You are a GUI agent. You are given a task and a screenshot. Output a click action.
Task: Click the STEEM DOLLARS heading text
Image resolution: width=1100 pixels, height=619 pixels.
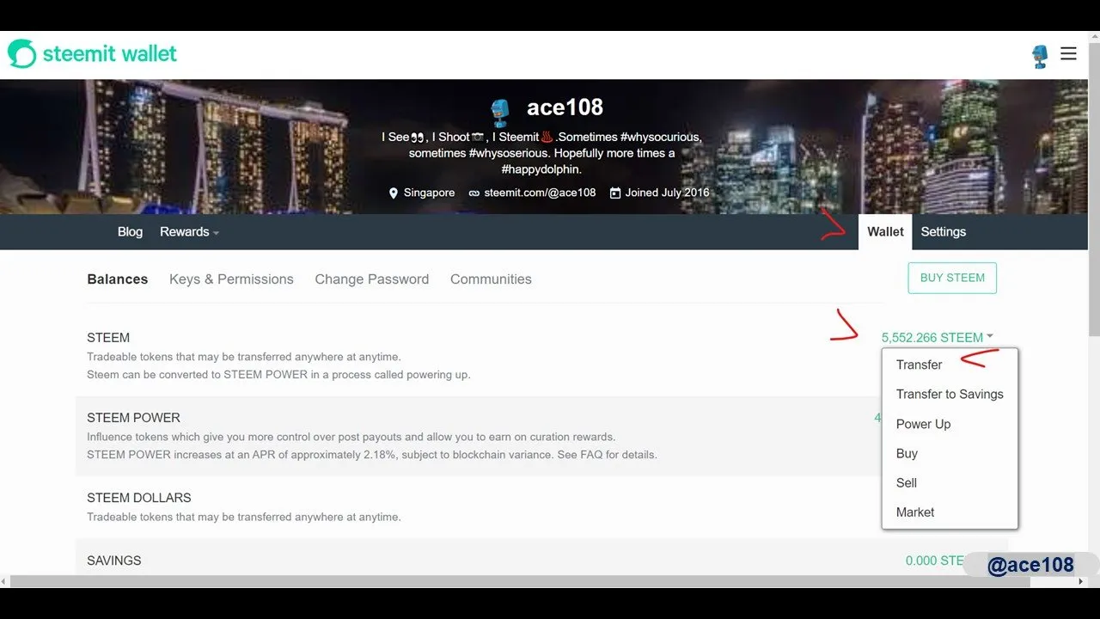[x=139, y=498]
